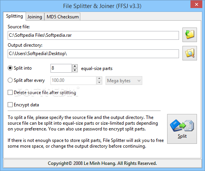Screen dimensions: 205x171
Task: Decrease the equal-size parts count
Action: 75,70
